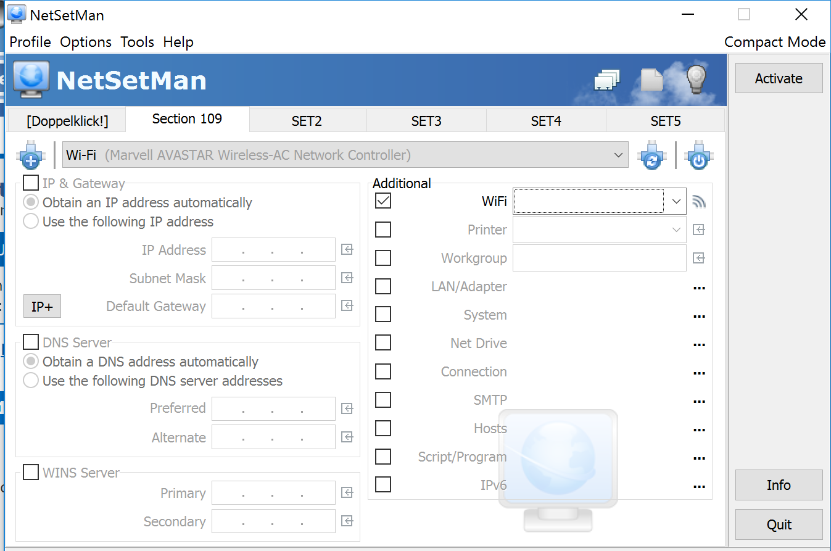Open the Tools menu

click(x=137, y=42)
